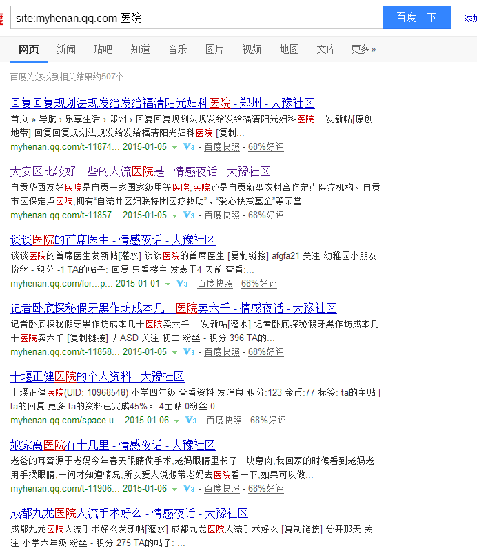Click the V3 badge in the 郑州 result
The image size is (477, 551).
189,146
